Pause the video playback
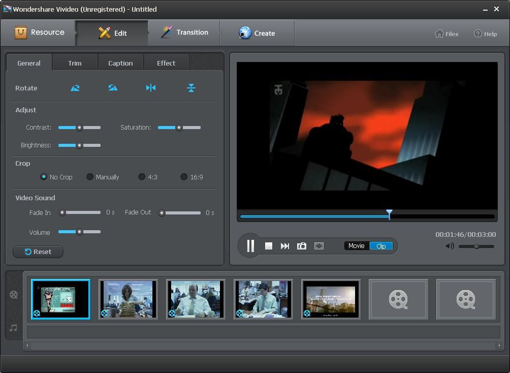Screen dimensions: 510x373 pyautogui.click(x=250, y=246)
